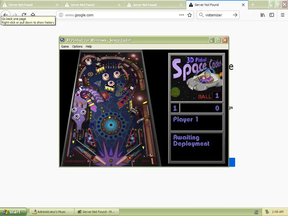Click the Space Cadet logo artwork
This screenshot has height=216, width=288.
(197, 78)
